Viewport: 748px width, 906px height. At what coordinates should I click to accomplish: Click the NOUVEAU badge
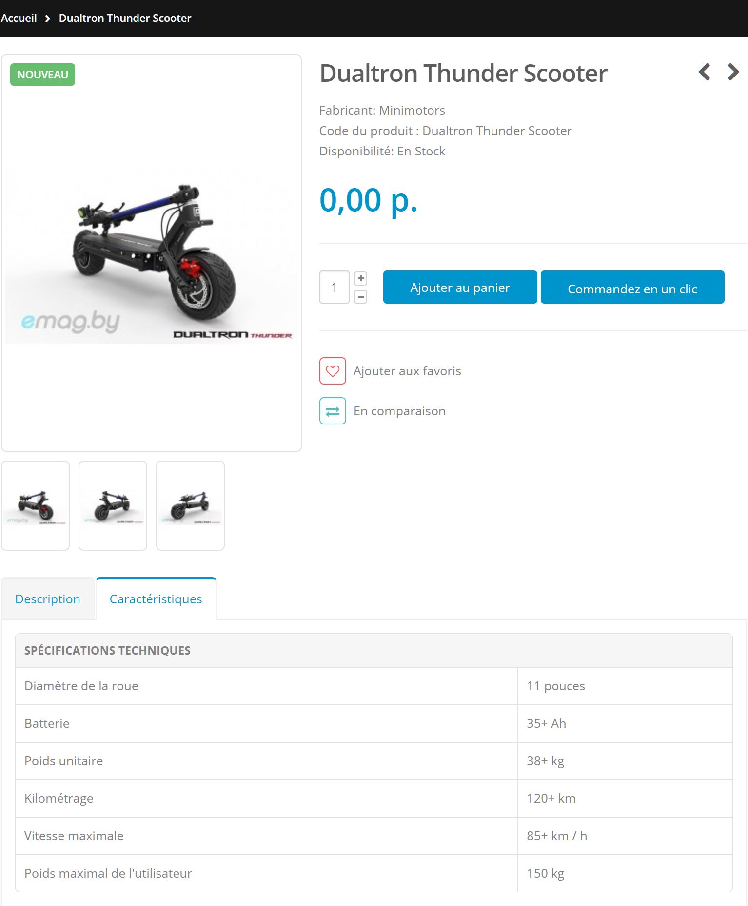pos(43,75)
